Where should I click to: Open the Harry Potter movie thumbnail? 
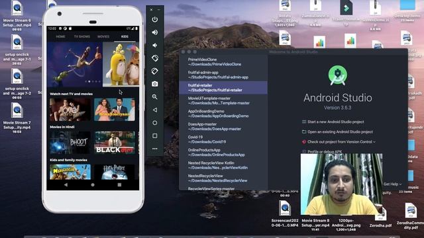click(115, 172)
